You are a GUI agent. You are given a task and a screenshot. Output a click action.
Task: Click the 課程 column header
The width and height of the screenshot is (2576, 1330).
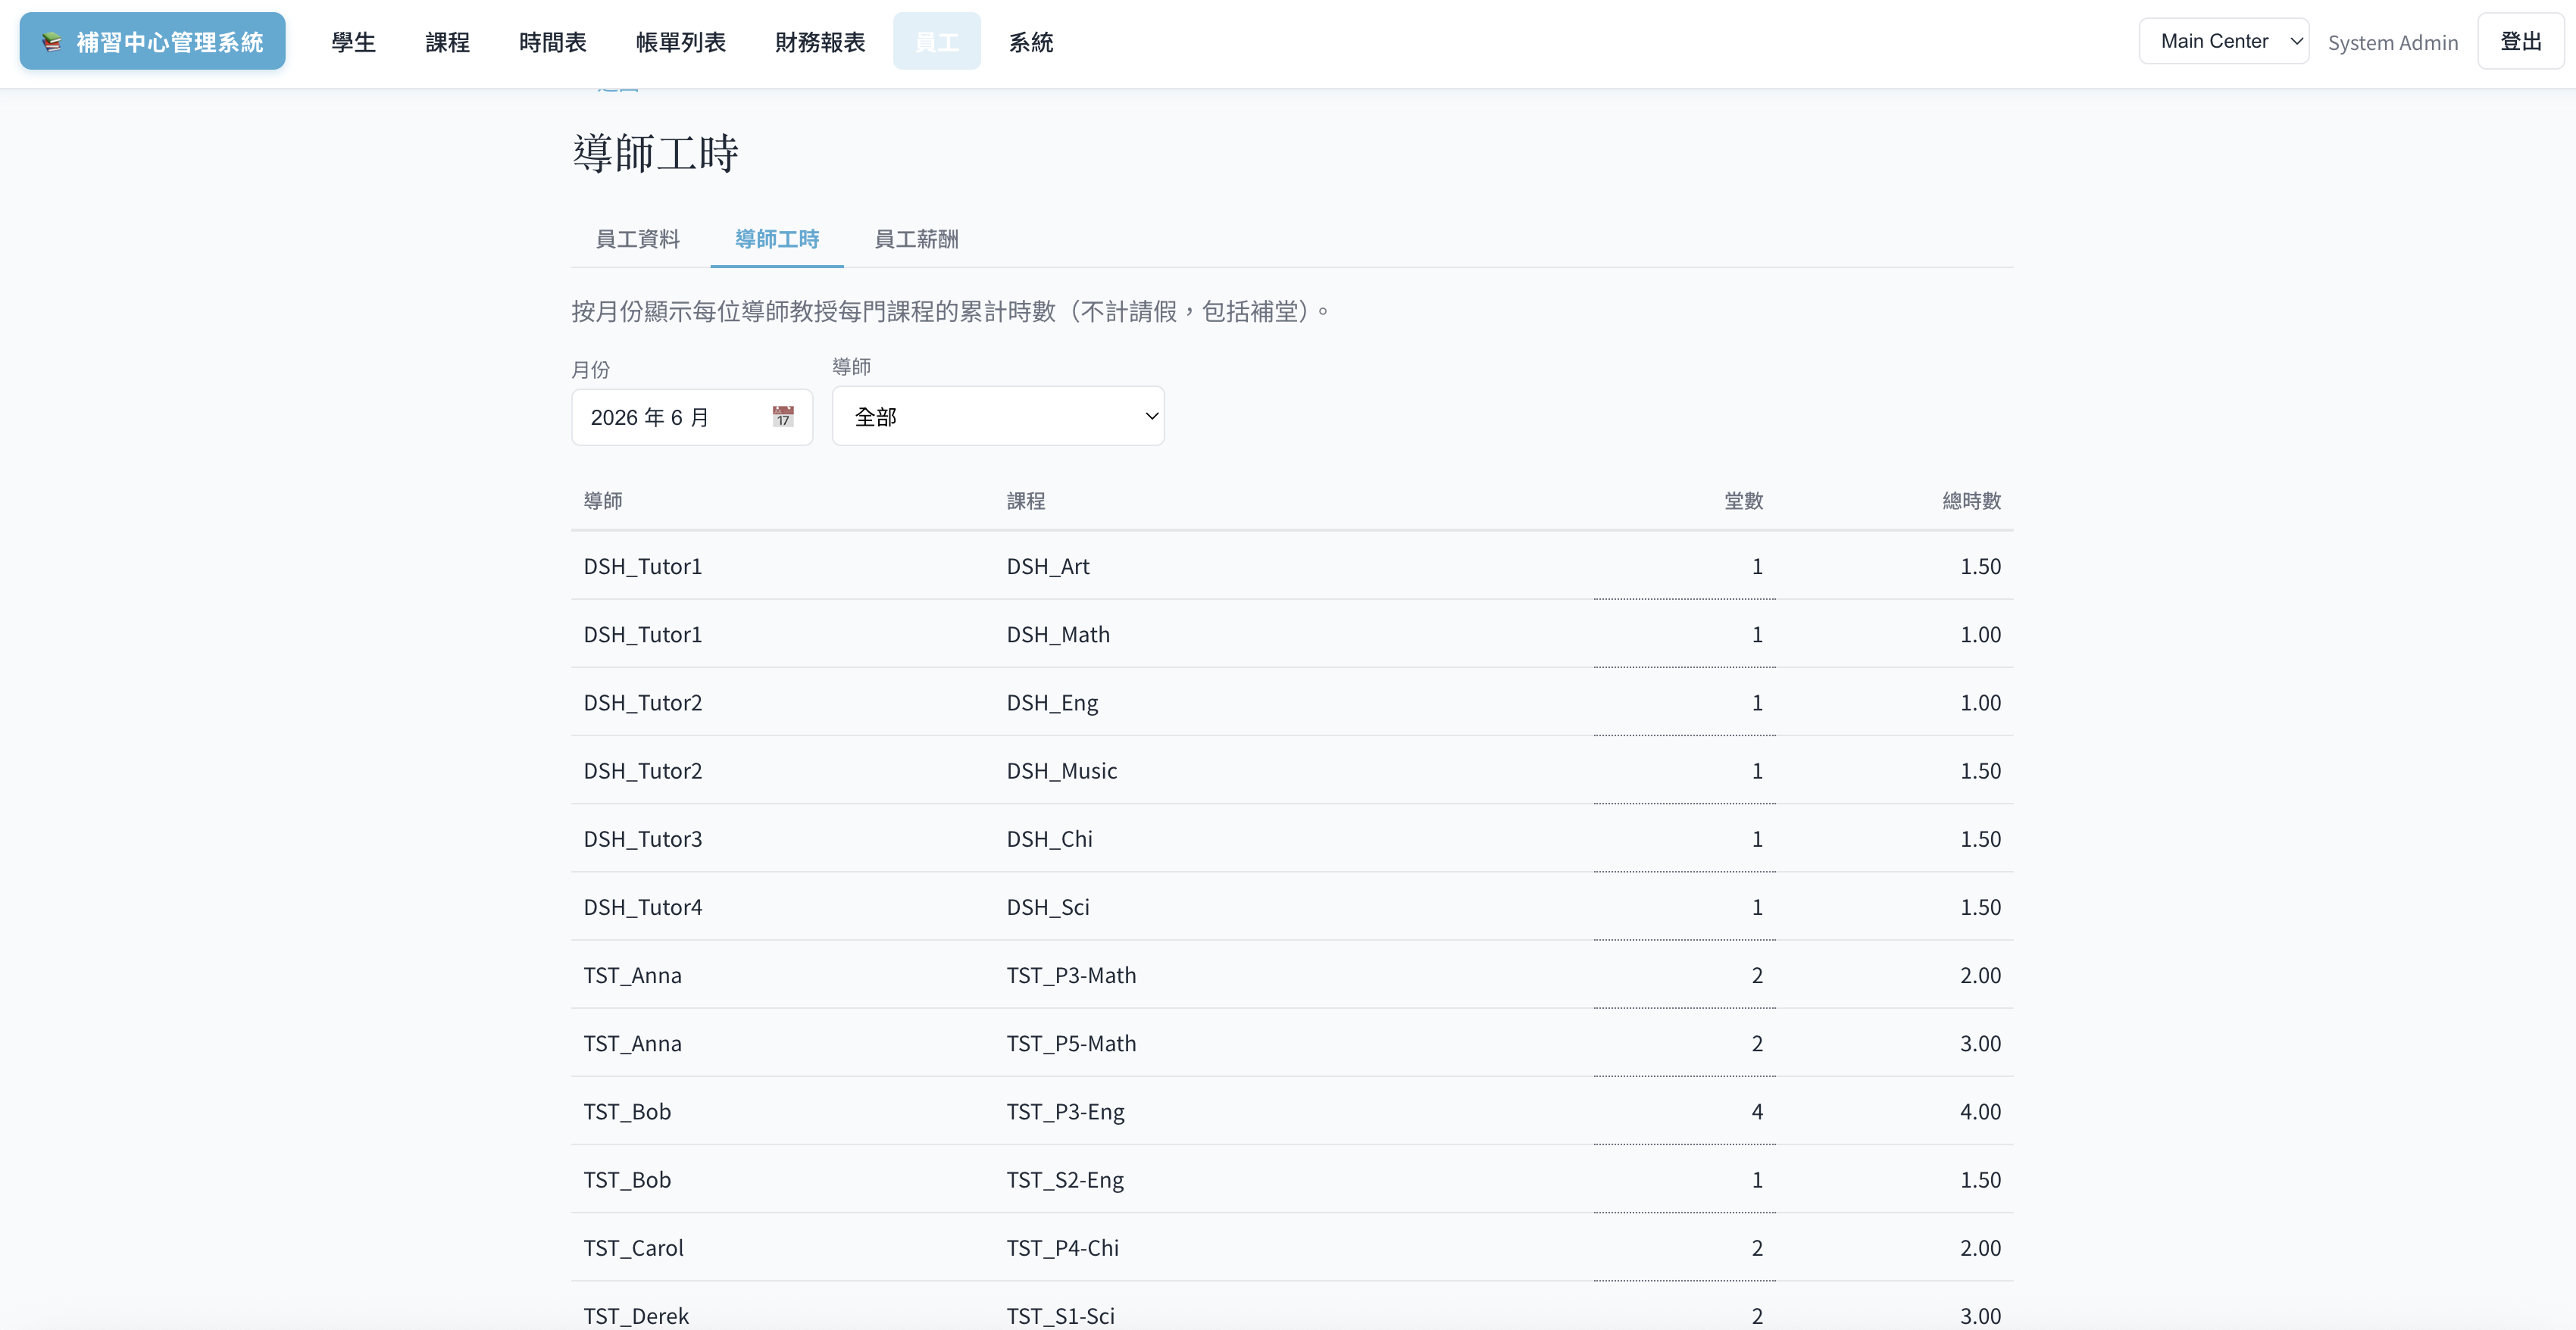pyautogui.click(x=1026, y=500)
